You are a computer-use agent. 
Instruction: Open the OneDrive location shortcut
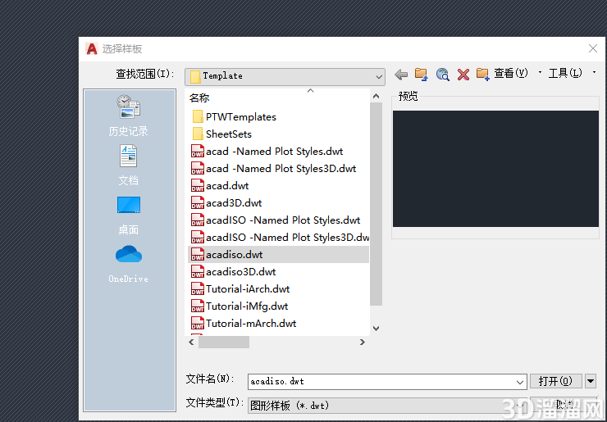tap(129, 264)
